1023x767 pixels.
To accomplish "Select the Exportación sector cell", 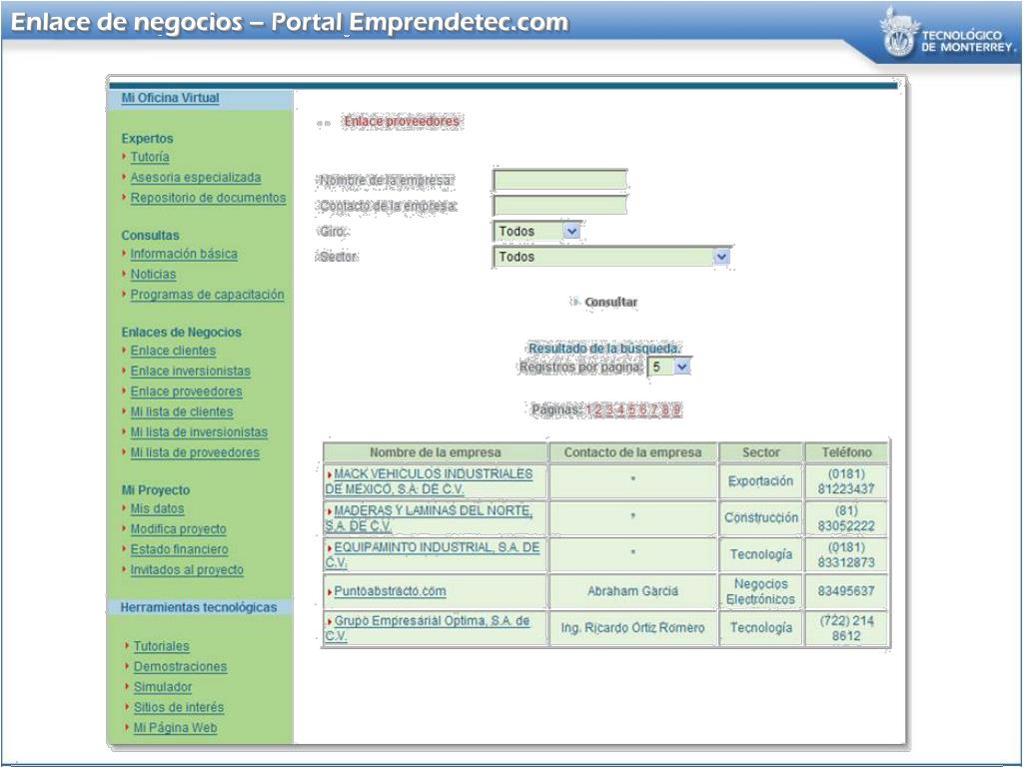I will point(760,481).
